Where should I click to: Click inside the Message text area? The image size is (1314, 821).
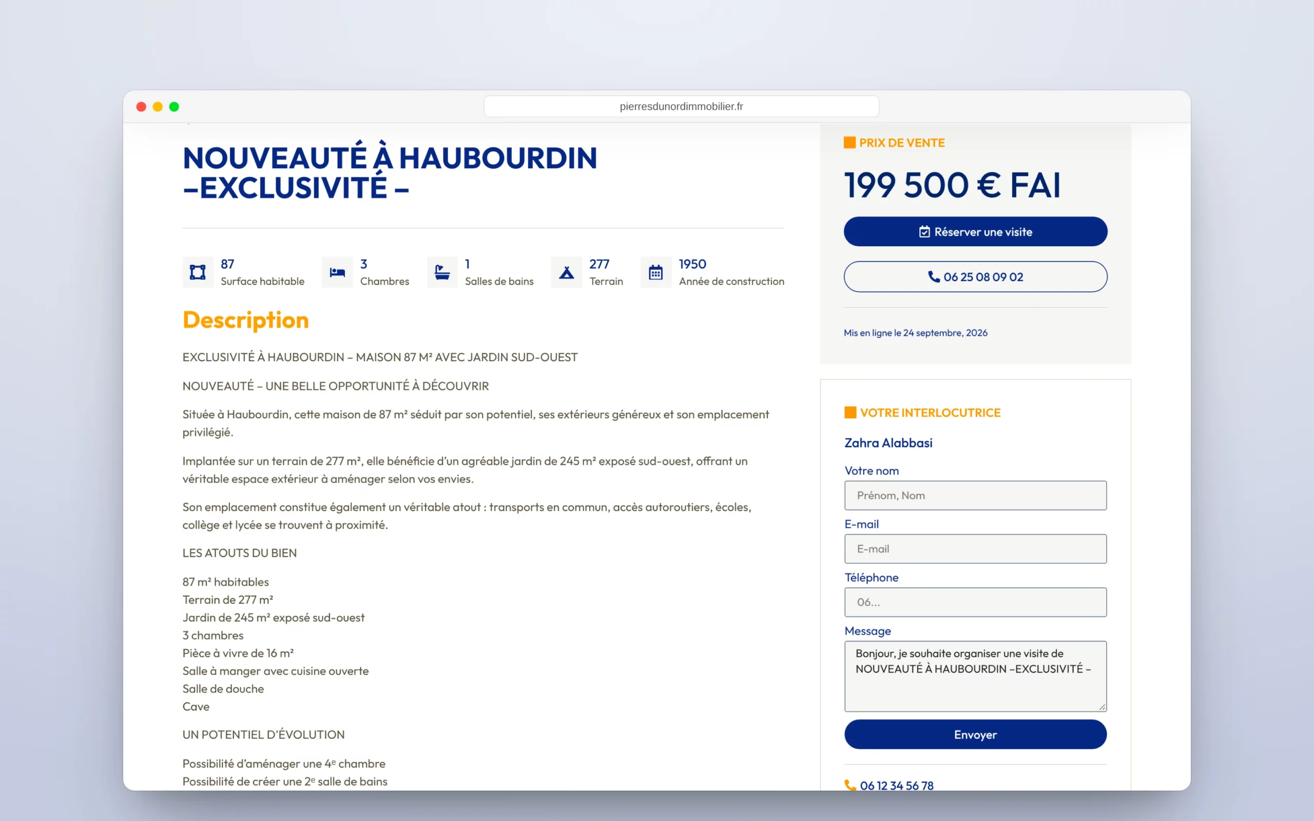[x=975, y=676]
